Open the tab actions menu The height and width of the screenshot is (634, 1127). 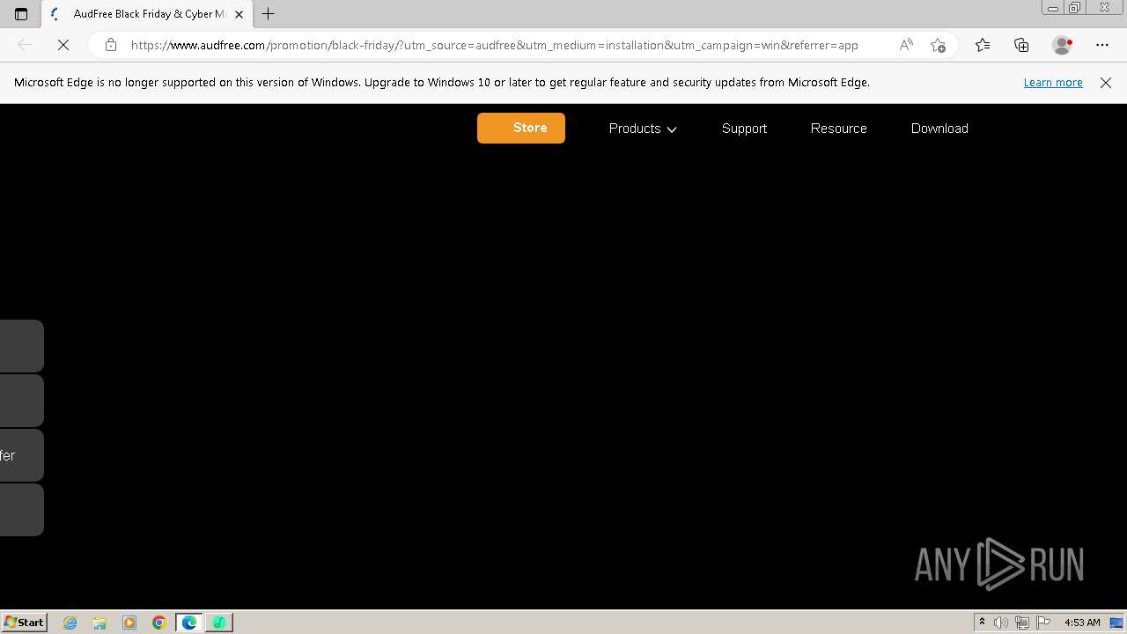point(21,14)
